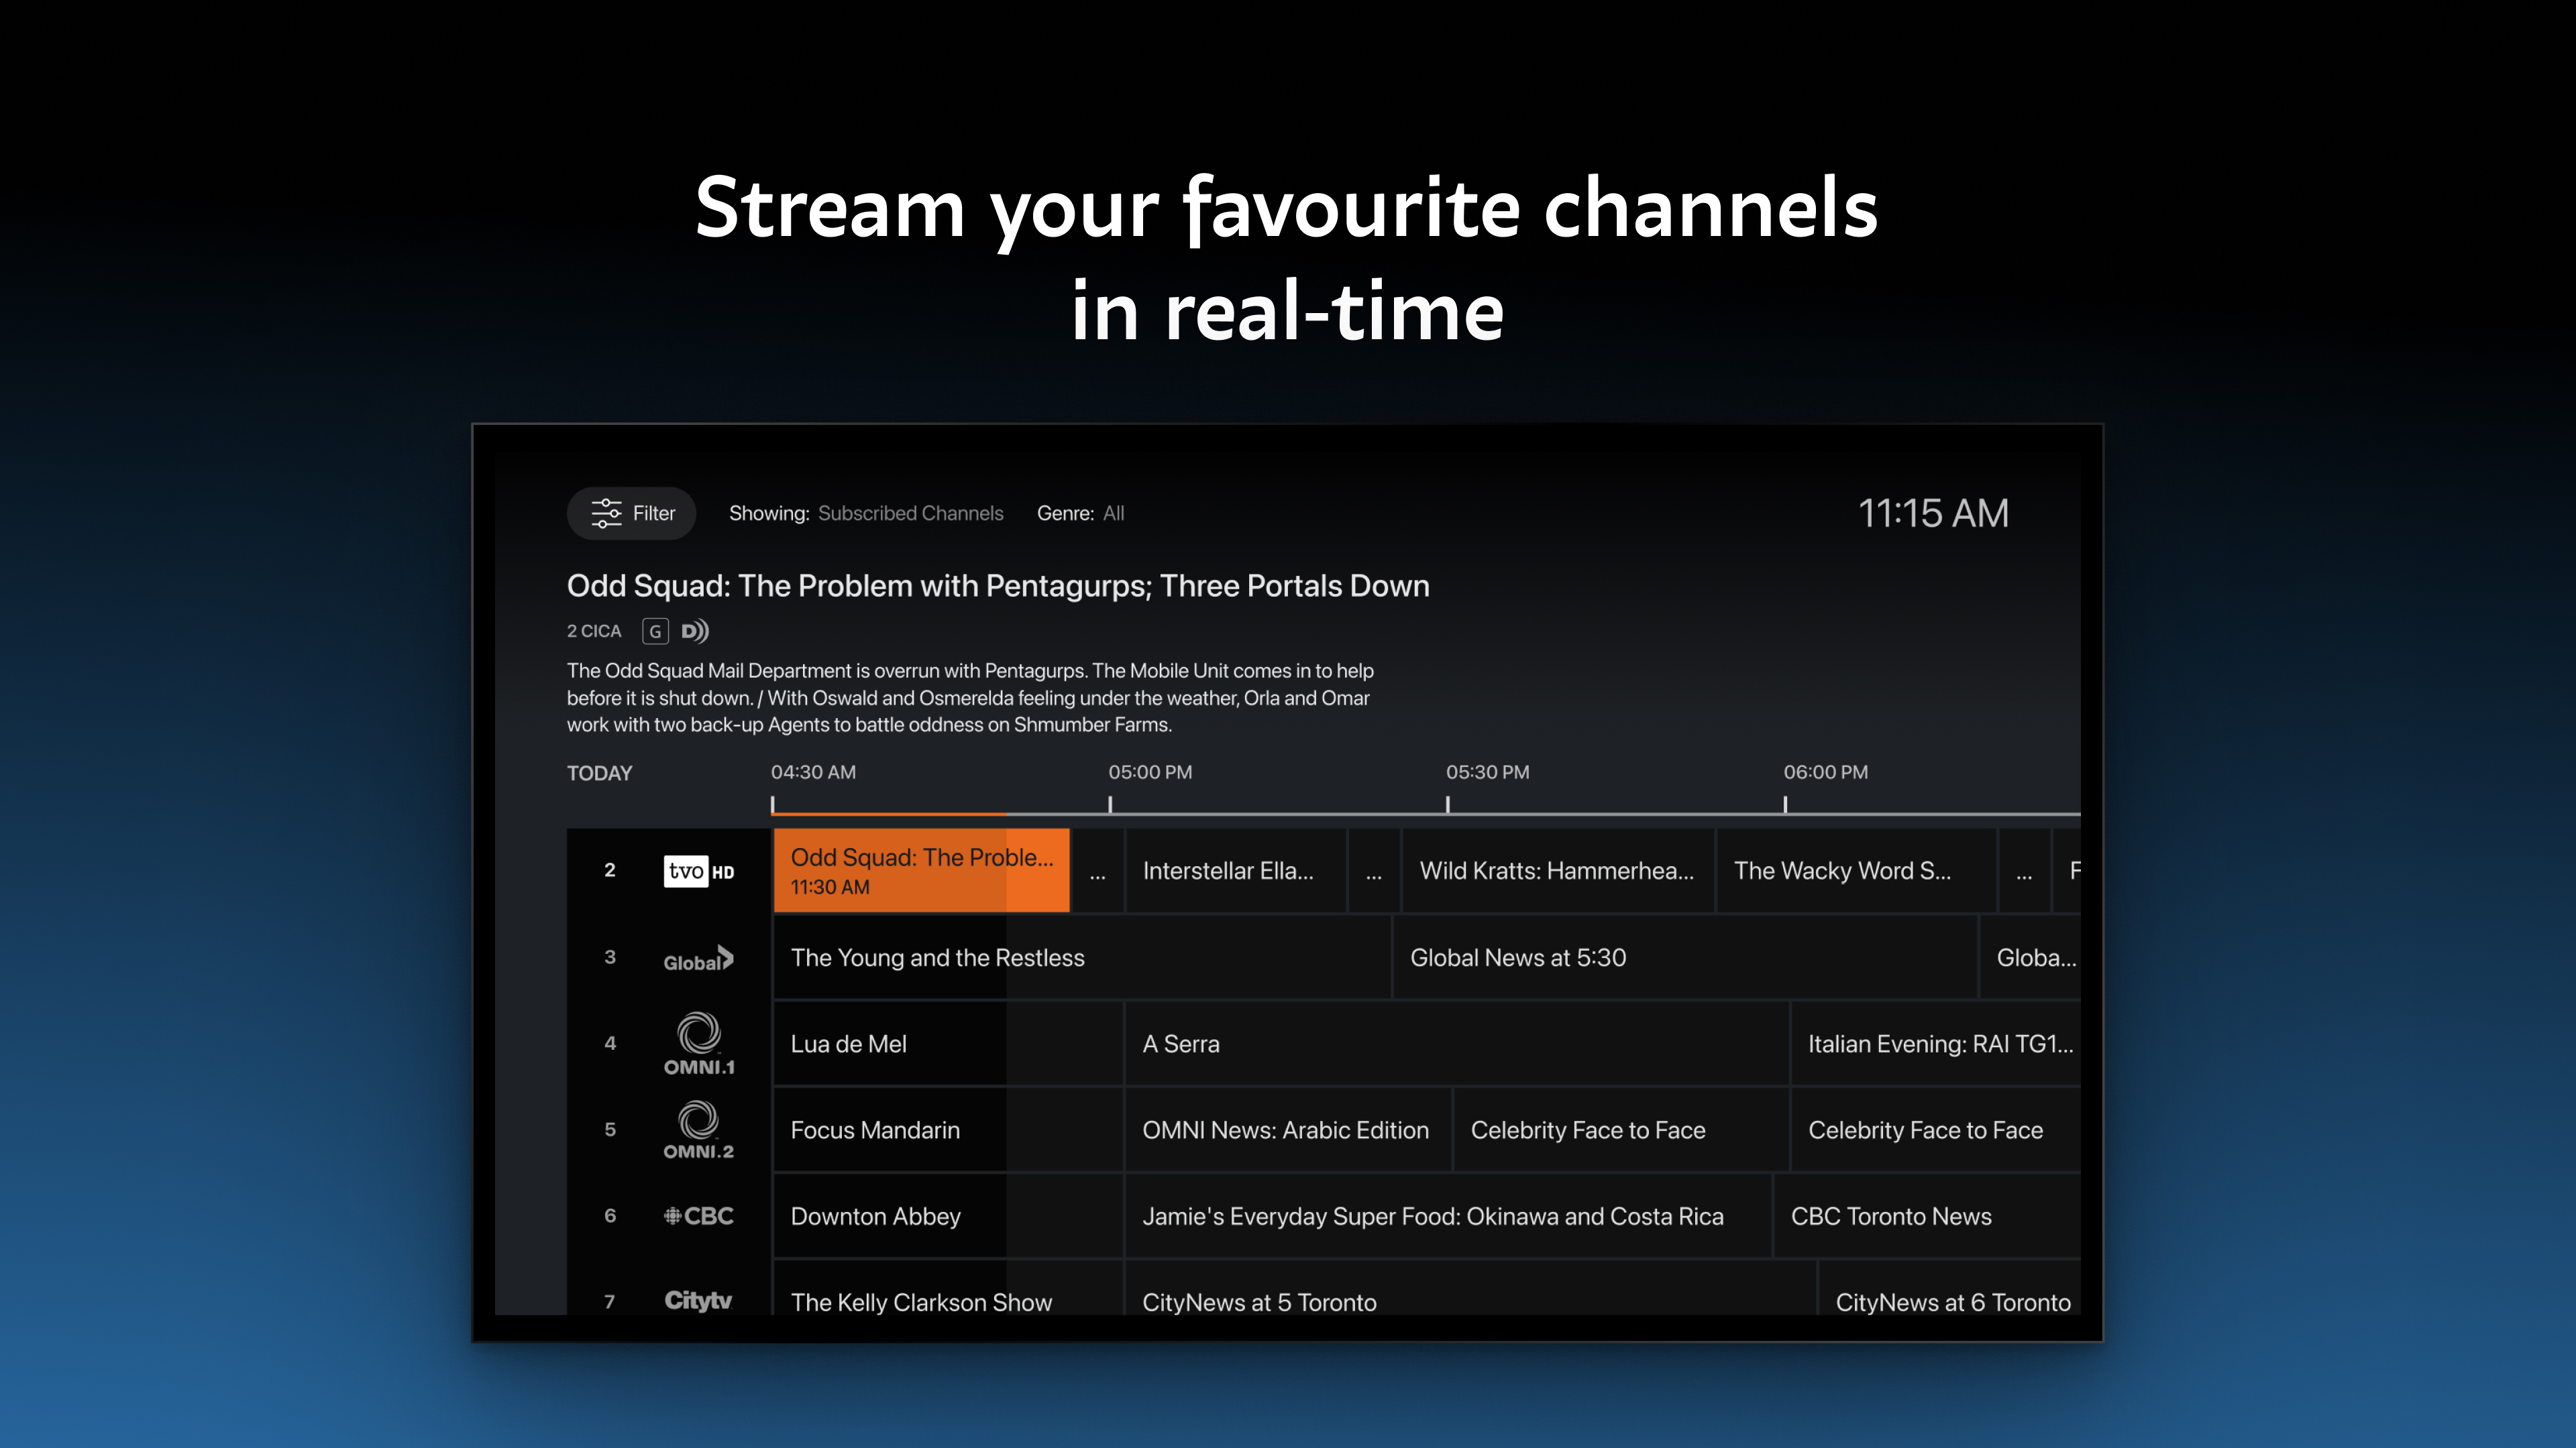The image size is (2576, 1448).
Task: Open the Filter button
Action: (x=631, y=514)
